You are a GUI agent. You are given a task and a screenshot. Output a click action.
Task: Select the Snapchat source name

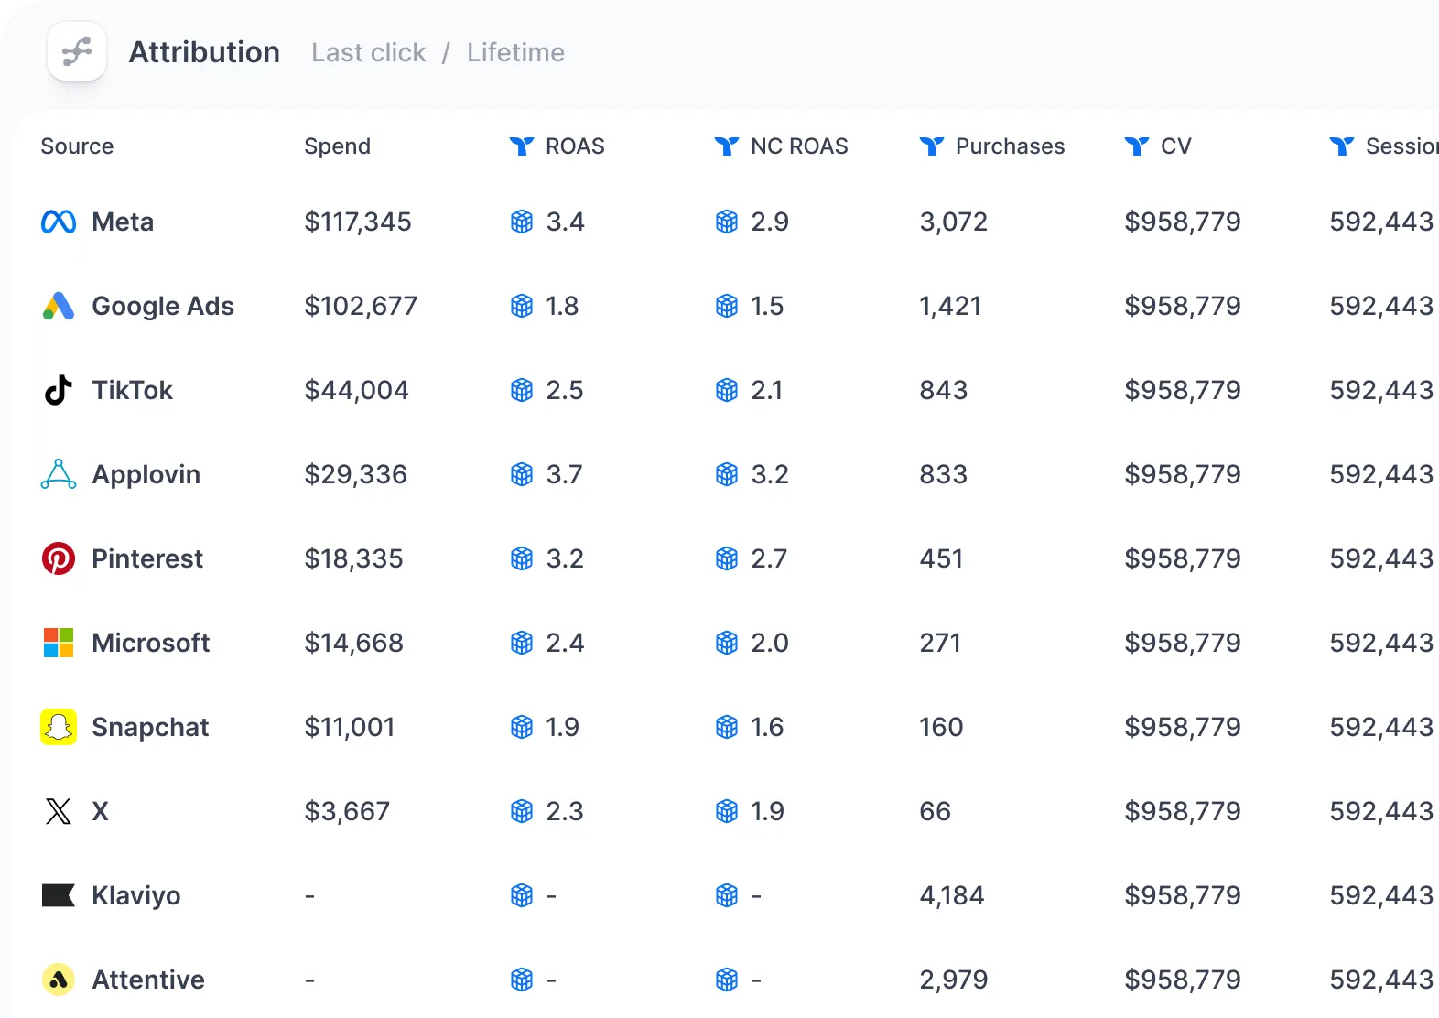pos(150,728)
